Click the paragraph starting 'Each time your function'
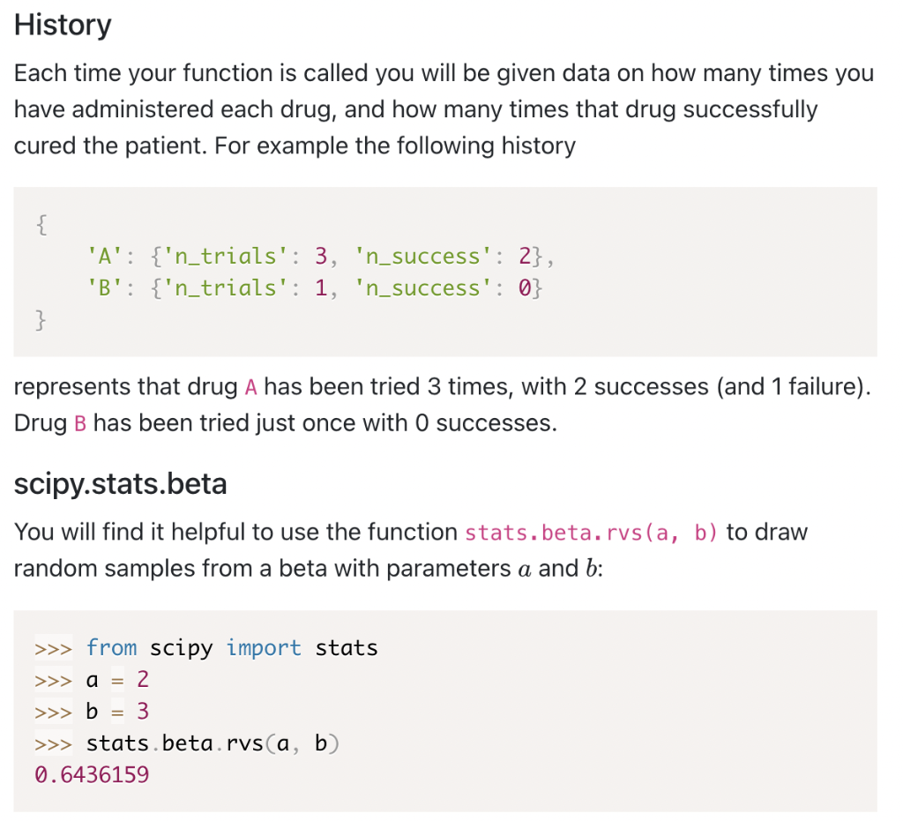Image resolution: width=903 pixels, height=821 pixels. pyautogui.click(x=444, y=109)
